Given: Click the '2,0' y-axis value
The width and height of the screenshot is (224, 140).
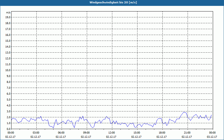Looking at the screenshot, I should pos(8,117).
